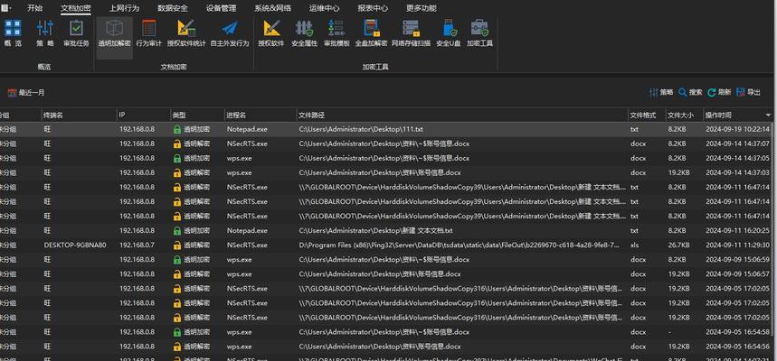Switch to the 更多功能 tab
The image size is (777, 361).
click(x=422, y=8)
